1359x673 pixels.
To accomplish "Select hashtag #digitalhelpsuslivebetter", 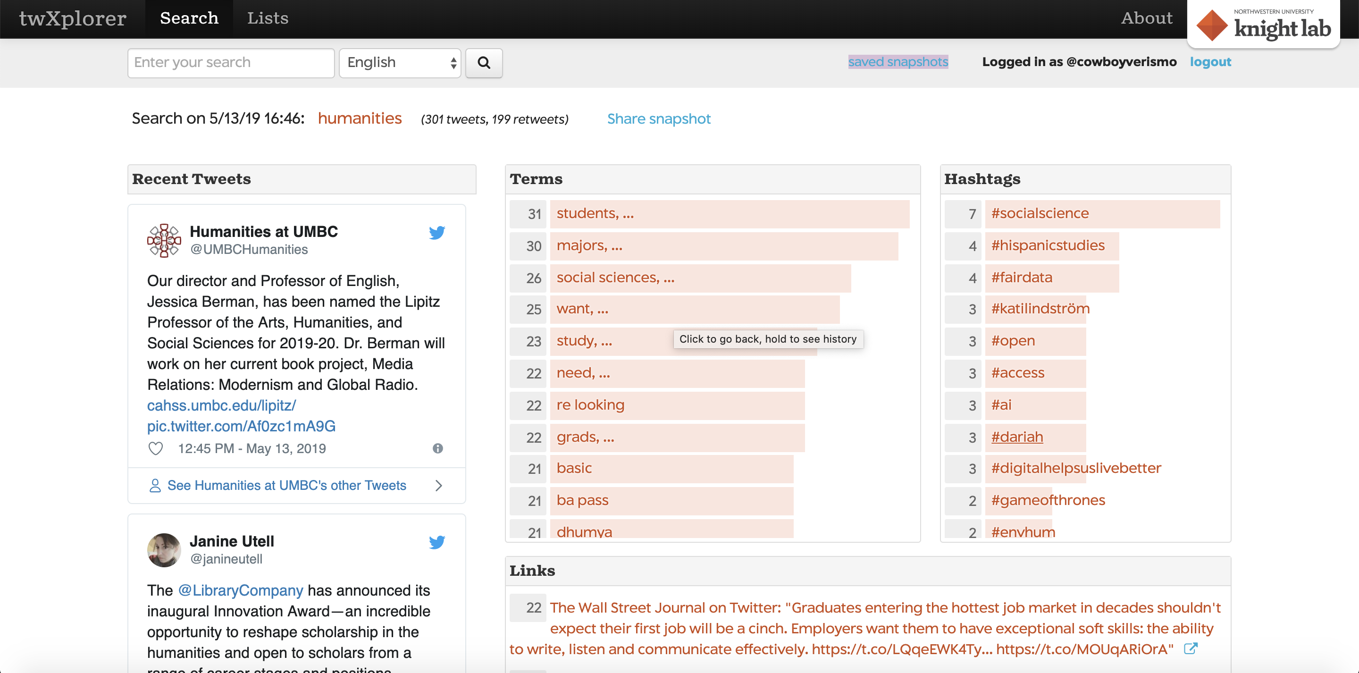I will 1076,469.
